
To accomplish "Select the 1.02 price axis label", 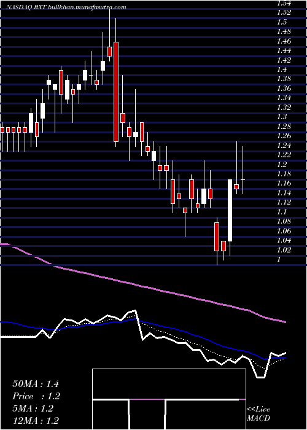I will (284, 249).
